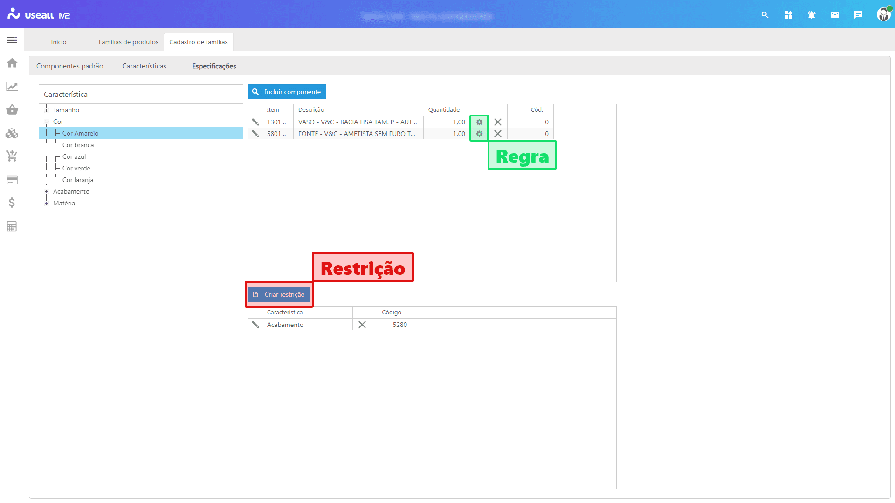
Task: Select Cor branca in the tree
Action: 78,145
